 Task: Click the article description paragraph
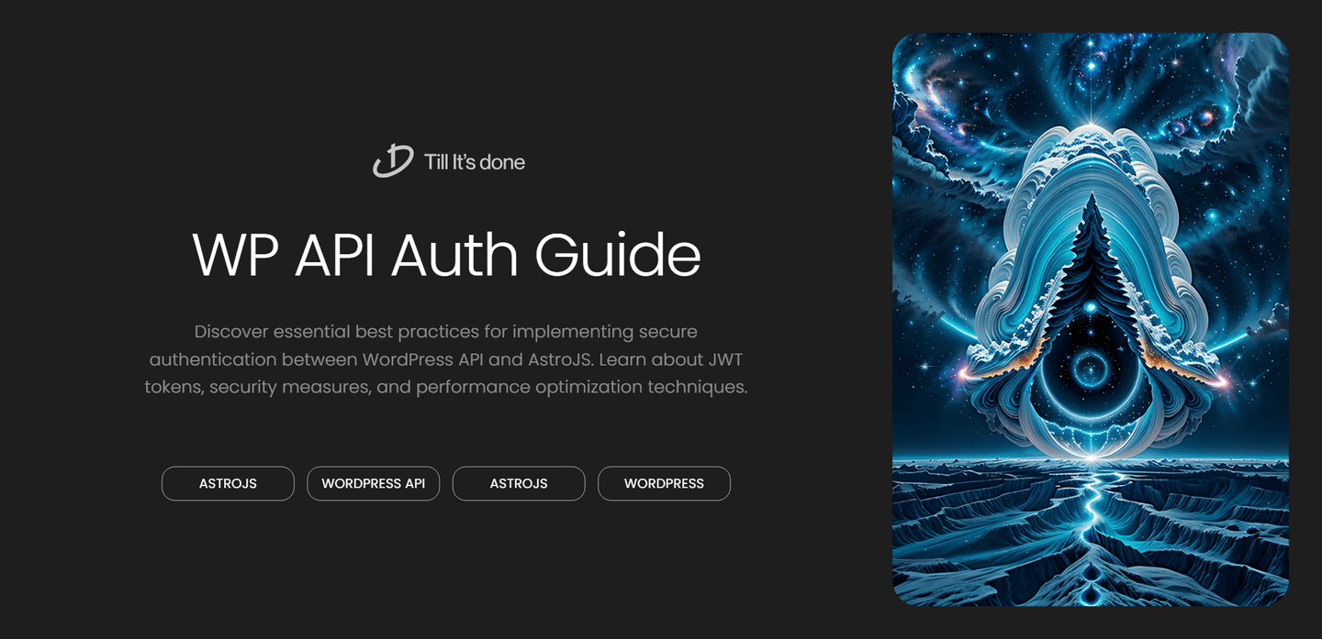446,358
